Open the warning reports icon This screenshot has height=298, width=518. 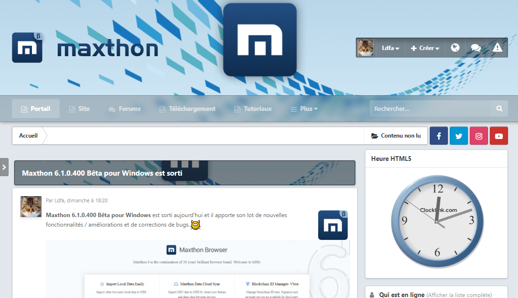(497, 48)
